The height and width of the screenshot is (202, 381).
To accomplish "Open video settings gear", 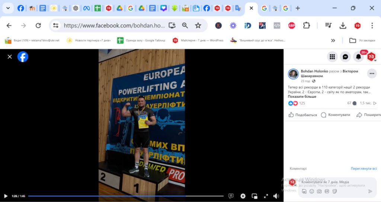I will 243,196.
